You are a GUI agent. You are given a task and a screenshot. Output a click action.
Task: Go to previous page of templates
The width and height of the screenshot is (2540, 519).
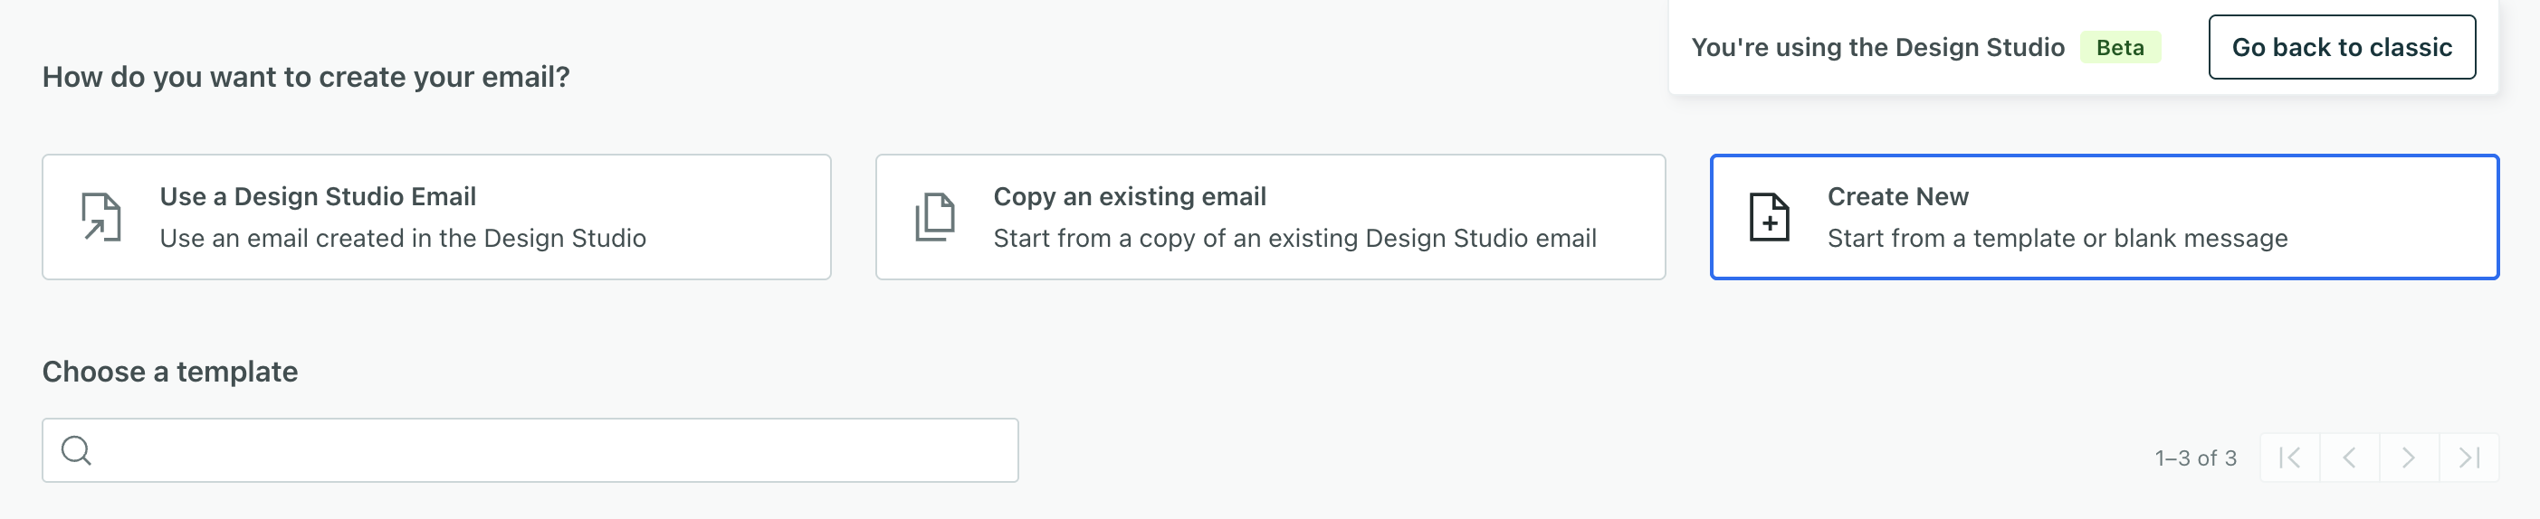pos(2350,457)
